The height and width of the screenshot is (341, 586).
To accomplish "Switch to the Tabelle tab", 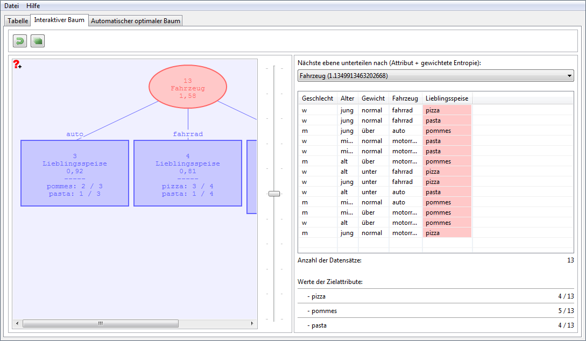I will coord(18,21).
